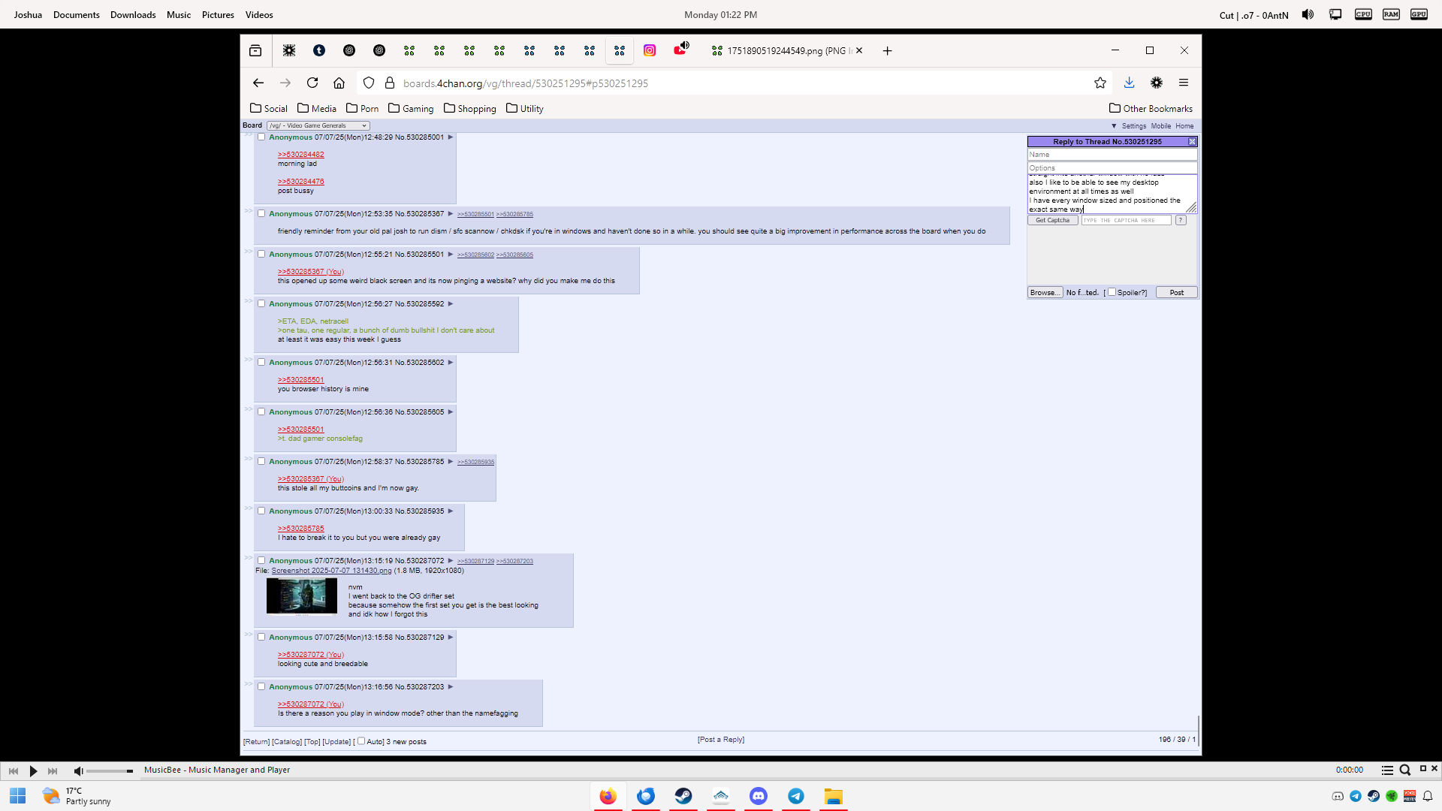1442x811 pixels.
Task: Click the [Catalog] link at page bottom
Action: [287, 741]
